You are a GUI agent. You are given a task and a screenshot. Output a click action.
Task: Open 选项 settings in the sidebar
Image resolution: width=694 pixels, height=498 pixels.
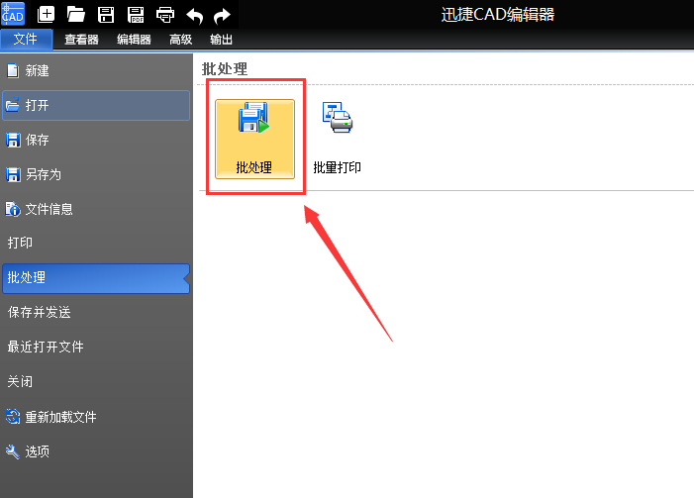(37, 451)
